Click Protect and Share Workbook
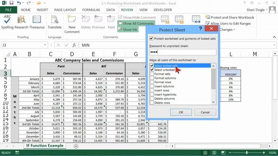Image resolution: width=278 pixels, height=156 pixels. tap(230, 17)
